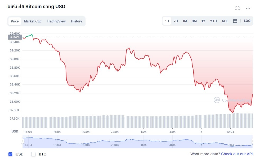Viewport: 260px width, 161px height.
Task: Open the calendar date-range picker icon
Action: point(235,21)
